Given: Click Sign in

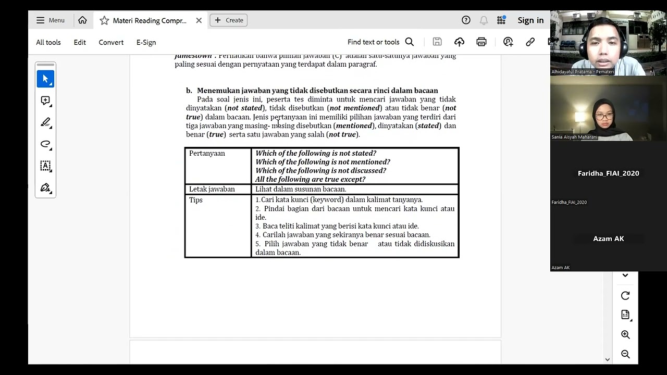Looking at the screenshot, I should coord(530,20).
